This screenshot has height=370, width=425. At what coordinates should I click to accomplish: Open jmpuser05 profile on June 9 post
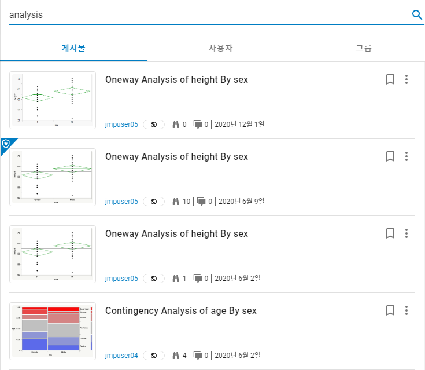click(x=121, y=202)
